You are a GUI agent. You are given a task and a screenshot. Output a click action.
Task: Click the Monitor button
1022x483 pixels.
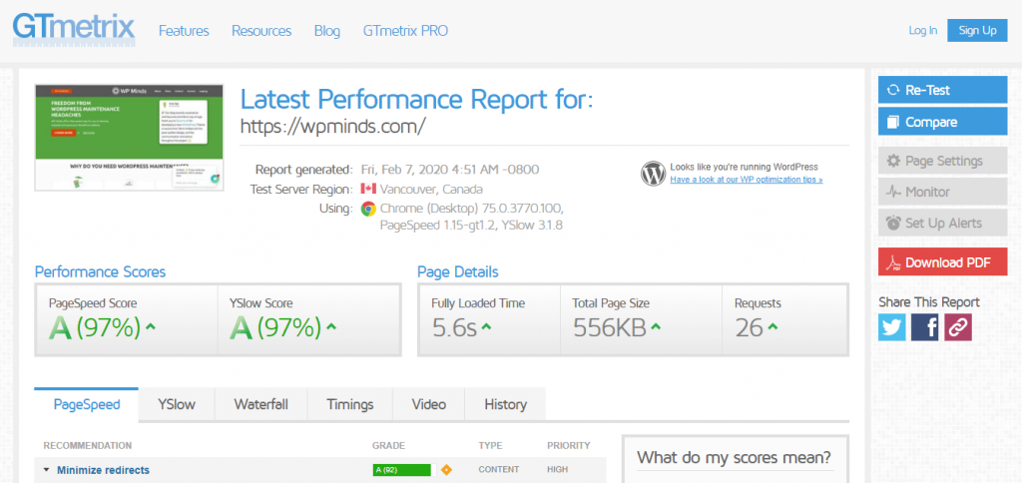click(x=942, y=192)
